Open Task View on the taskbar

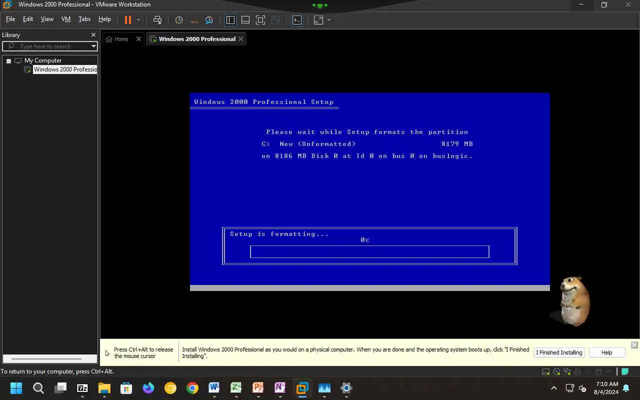60,388
